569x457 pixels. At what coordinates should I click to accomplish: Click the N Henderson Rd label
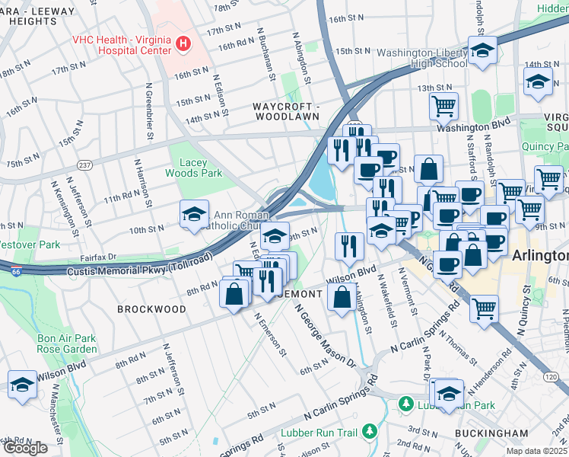(490, 372)
